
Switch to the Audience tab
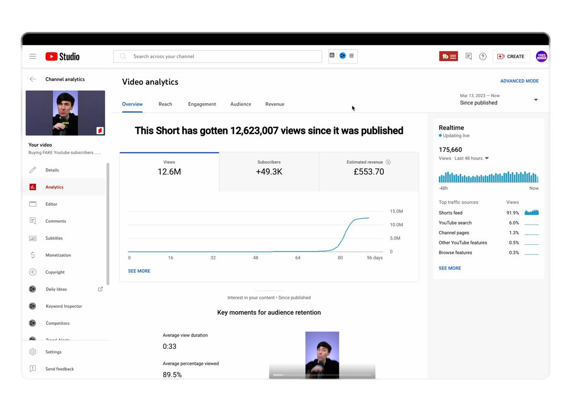[x=240, y=104]
